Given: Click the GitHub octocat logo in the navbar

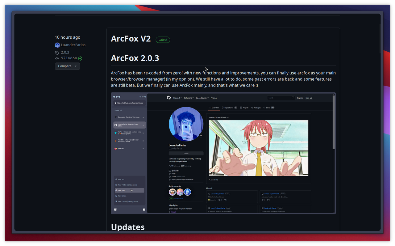Looking at the screenshot, I should click(169, 98).
